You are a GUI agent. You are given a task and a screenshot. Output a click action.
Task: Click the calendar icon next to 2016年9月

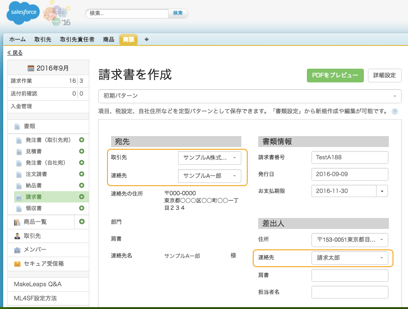click(x=31, y=68)
